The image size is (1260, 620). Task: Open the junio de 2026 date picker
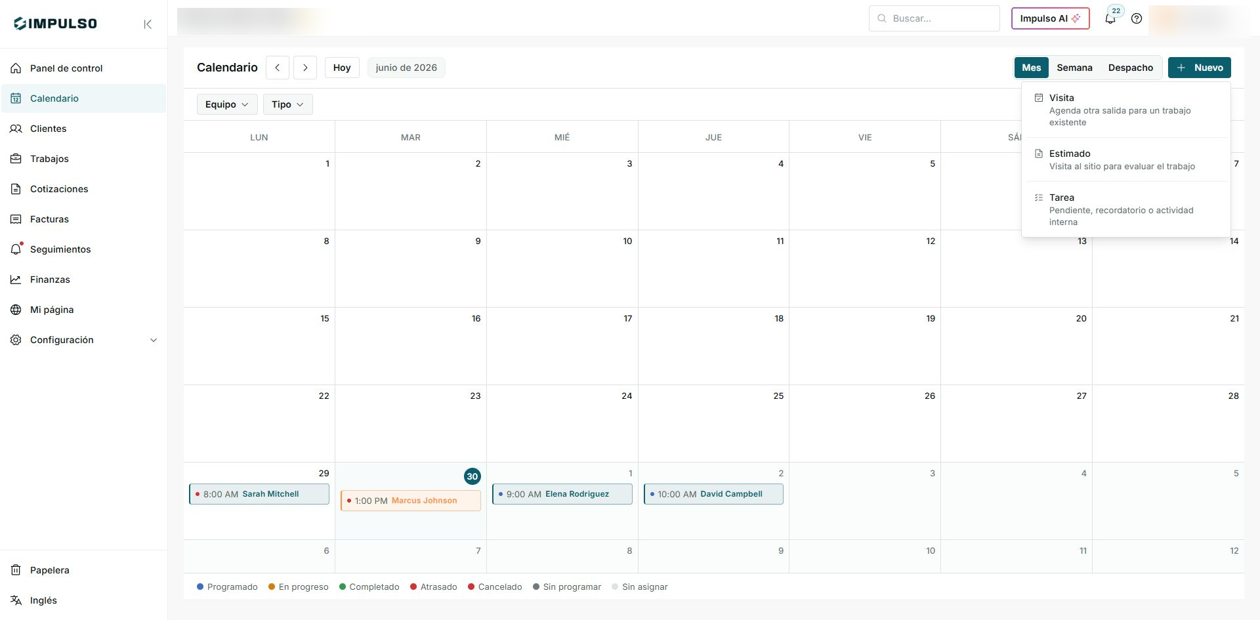pos(406,68)
